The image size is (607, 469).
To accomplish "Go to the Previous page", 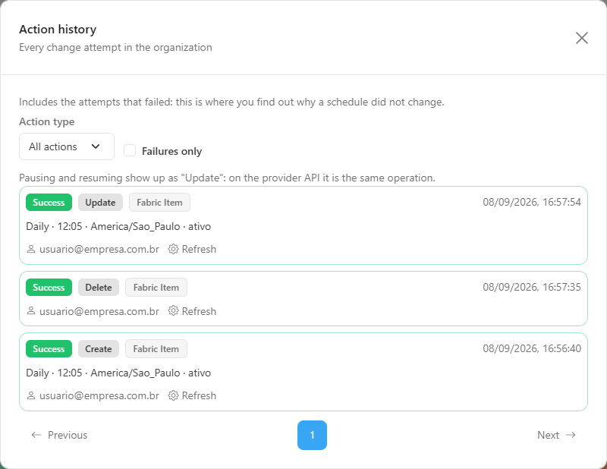I will [x=59, y=435].
